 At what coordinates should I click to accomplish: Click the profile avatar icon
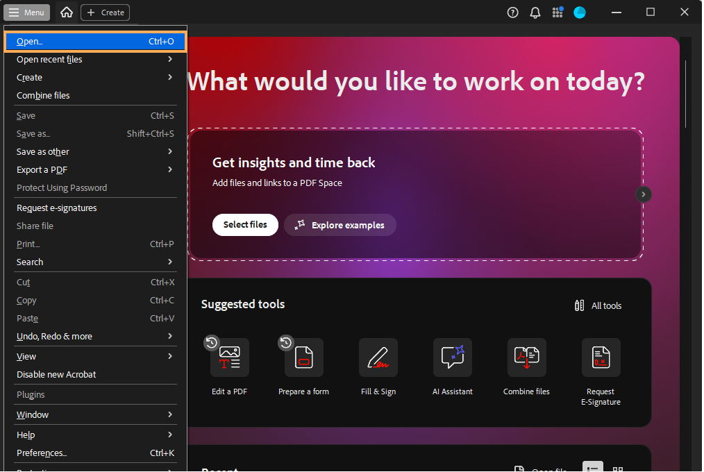click(580, 12)
